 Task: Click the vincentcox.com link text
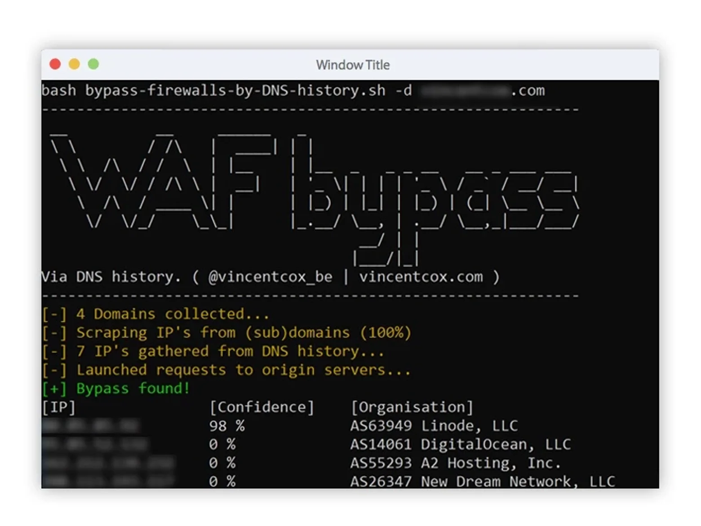tap(421, 277)
